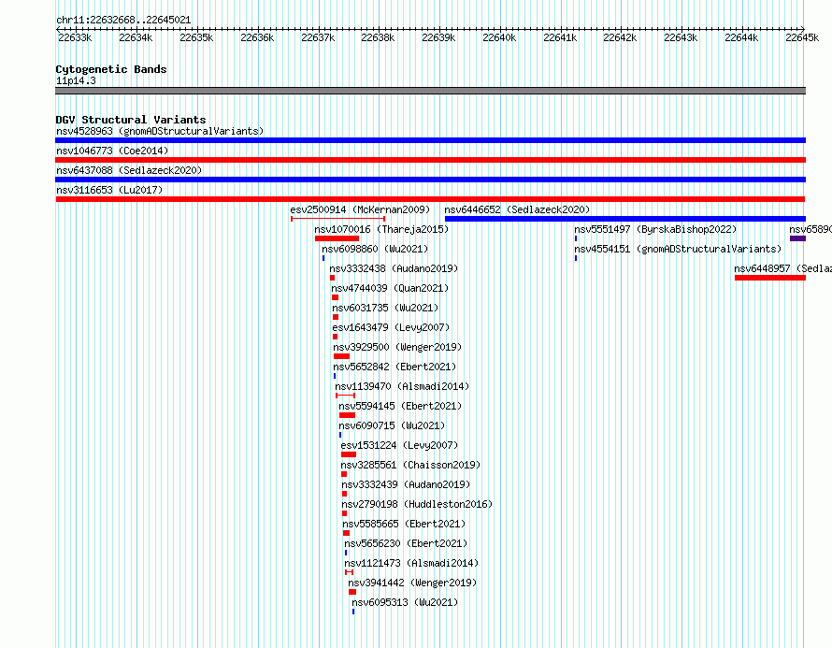
Task: Select the blue bar under nsv6437088
Action: (430, 180)
